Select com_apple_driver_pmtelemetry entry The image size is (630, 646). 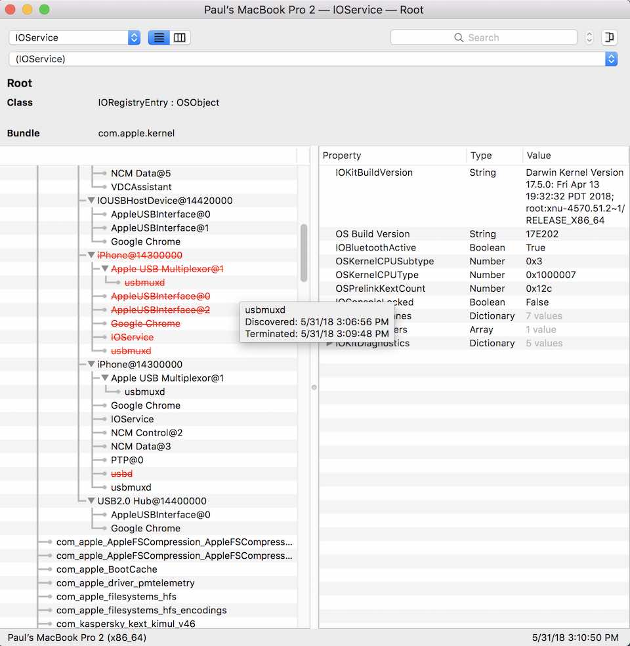tap(125, 583)
